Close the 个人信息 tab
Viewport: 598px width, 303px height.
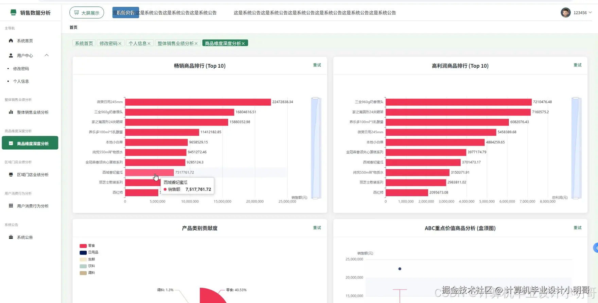149,44
